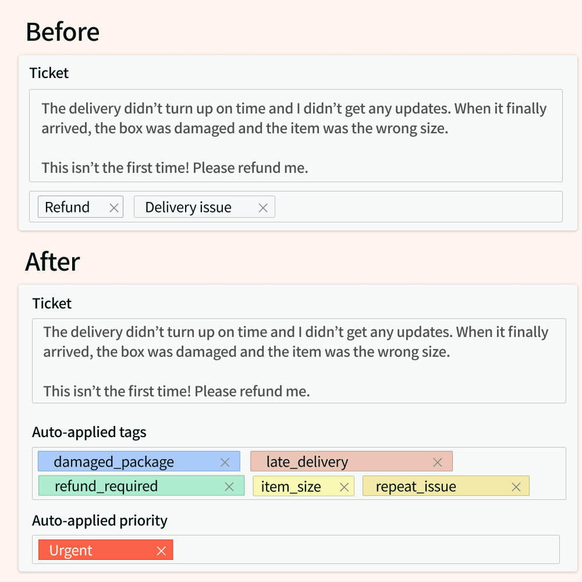Select the pink late_delivery tag

point(352,462)
